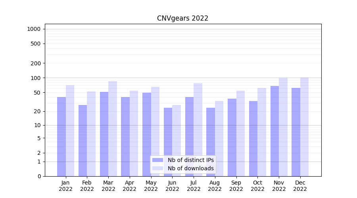The image size is (357, 198).
Task: Click the 1000 y-axis tick label
Action: coord(34,29)
